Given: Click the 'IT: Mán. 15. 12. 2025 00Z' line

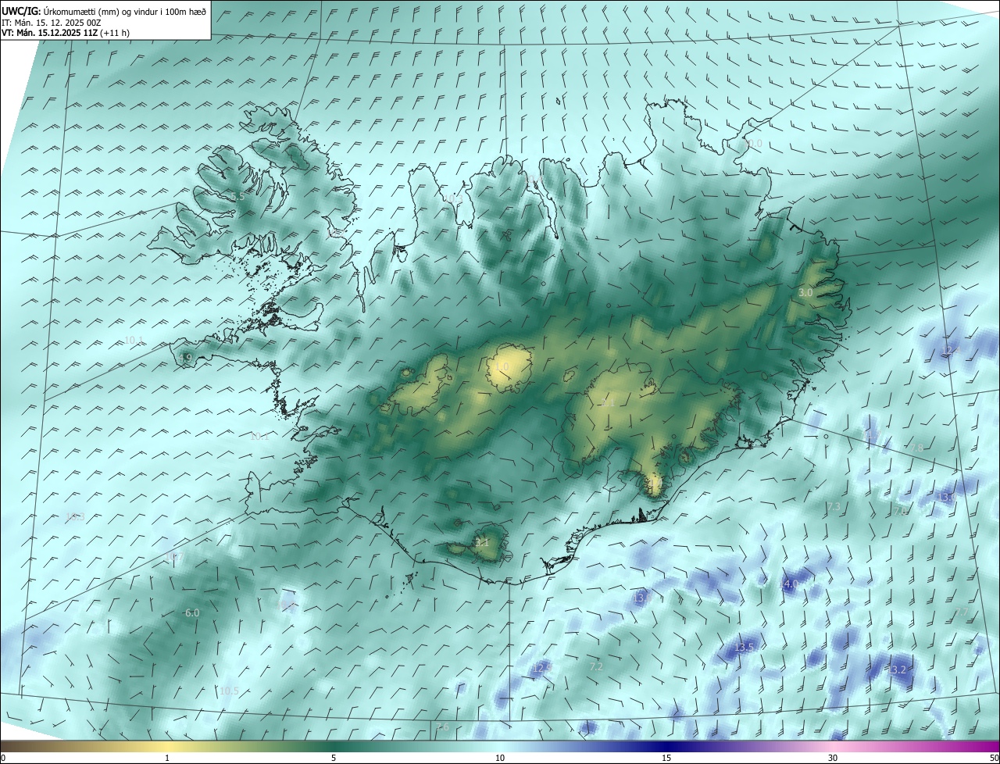Looking at the screenshot, I should (52, 23).
